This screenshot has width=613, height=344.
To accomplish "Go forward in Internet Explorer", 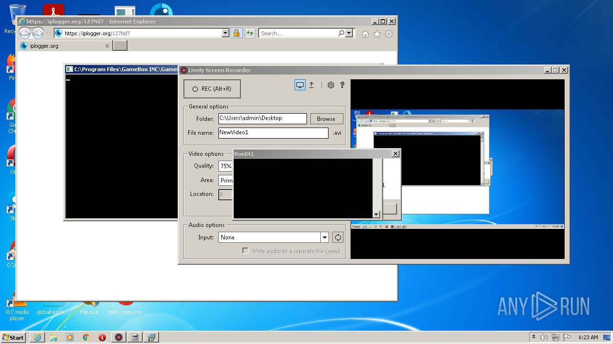I will click(x=38, y=33).
